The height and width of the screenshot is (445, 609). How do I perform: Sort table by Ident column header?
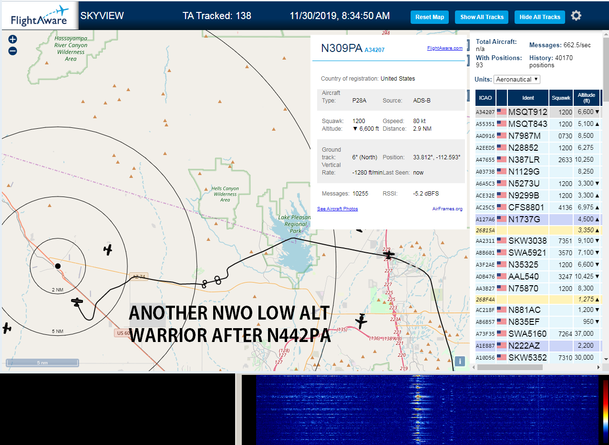528,98
